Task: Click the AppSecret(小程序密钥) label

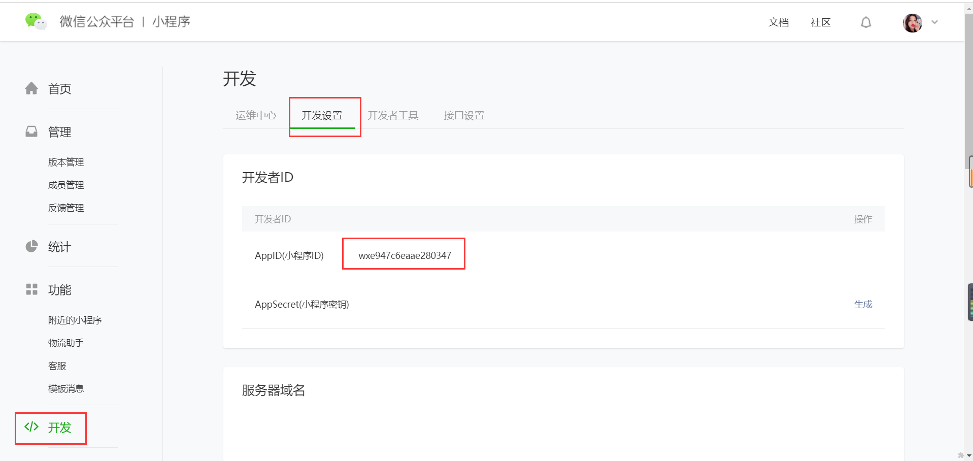Action: tap(302, 304)
